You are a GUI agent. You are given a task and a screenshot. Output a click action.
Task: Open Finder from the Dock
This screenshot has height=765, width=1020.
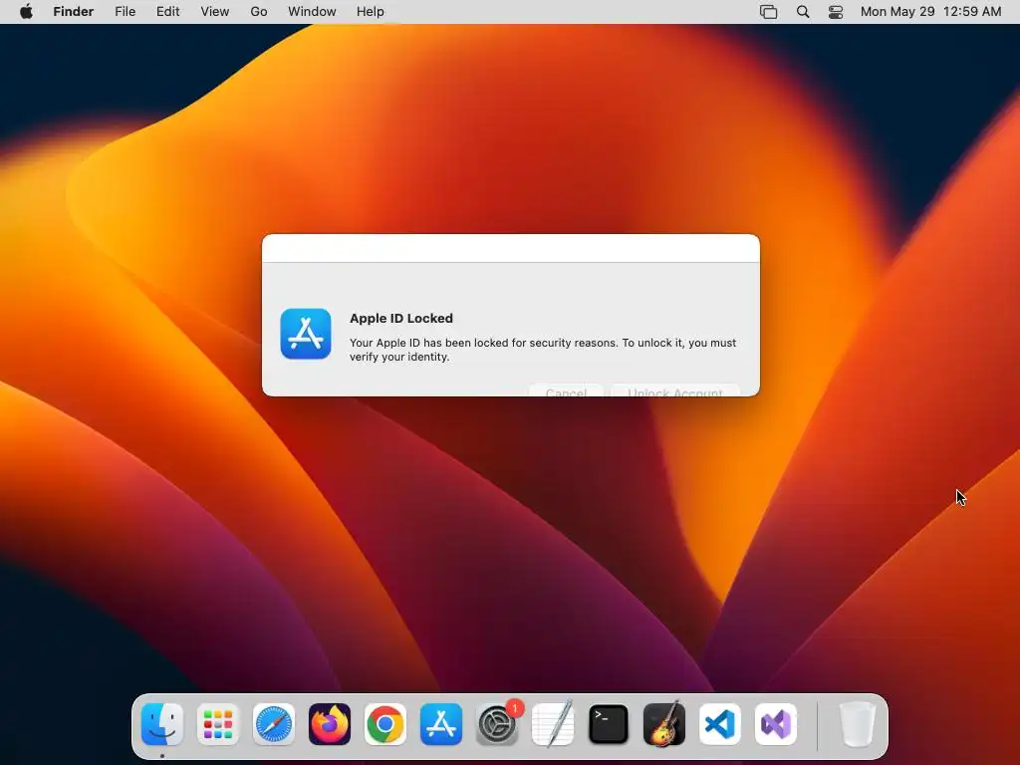click(x=162, y=724)
